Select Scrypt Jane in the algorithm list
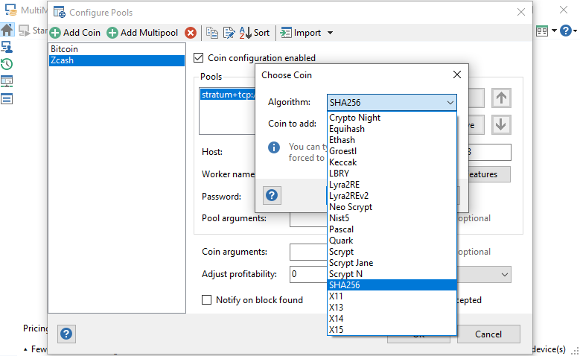 [x=351, y=263]
